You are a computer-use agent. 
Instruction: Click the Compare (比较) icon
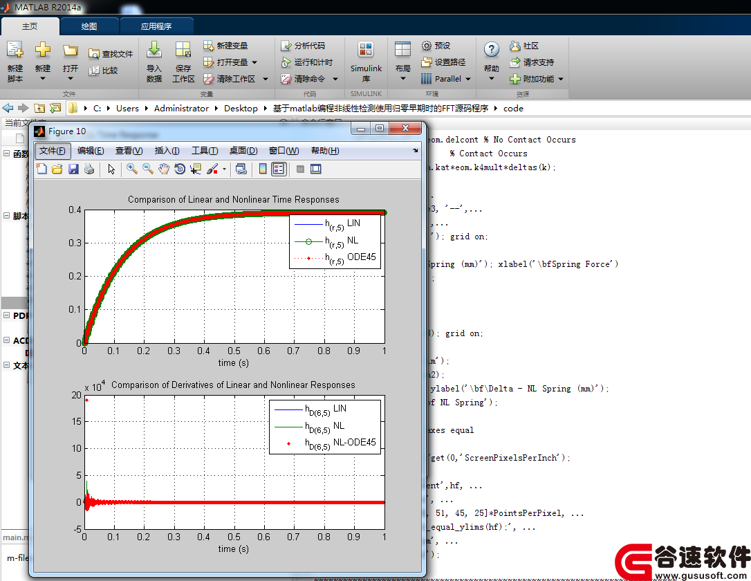93,71
